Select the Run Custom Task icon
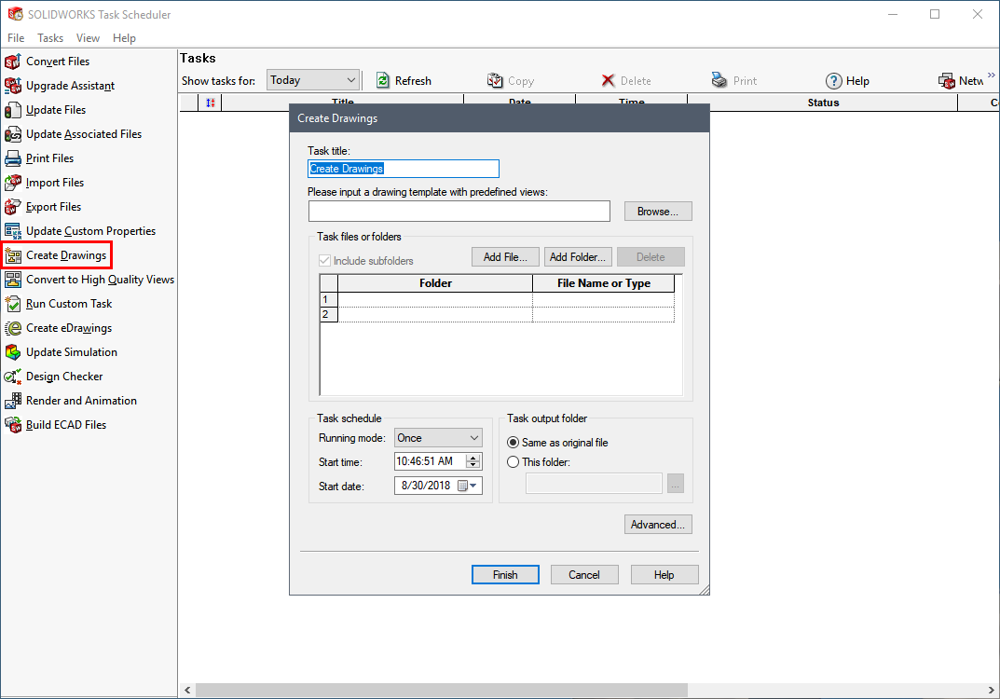The width and height of the screenshot is (1000, 699). (13, 304)
